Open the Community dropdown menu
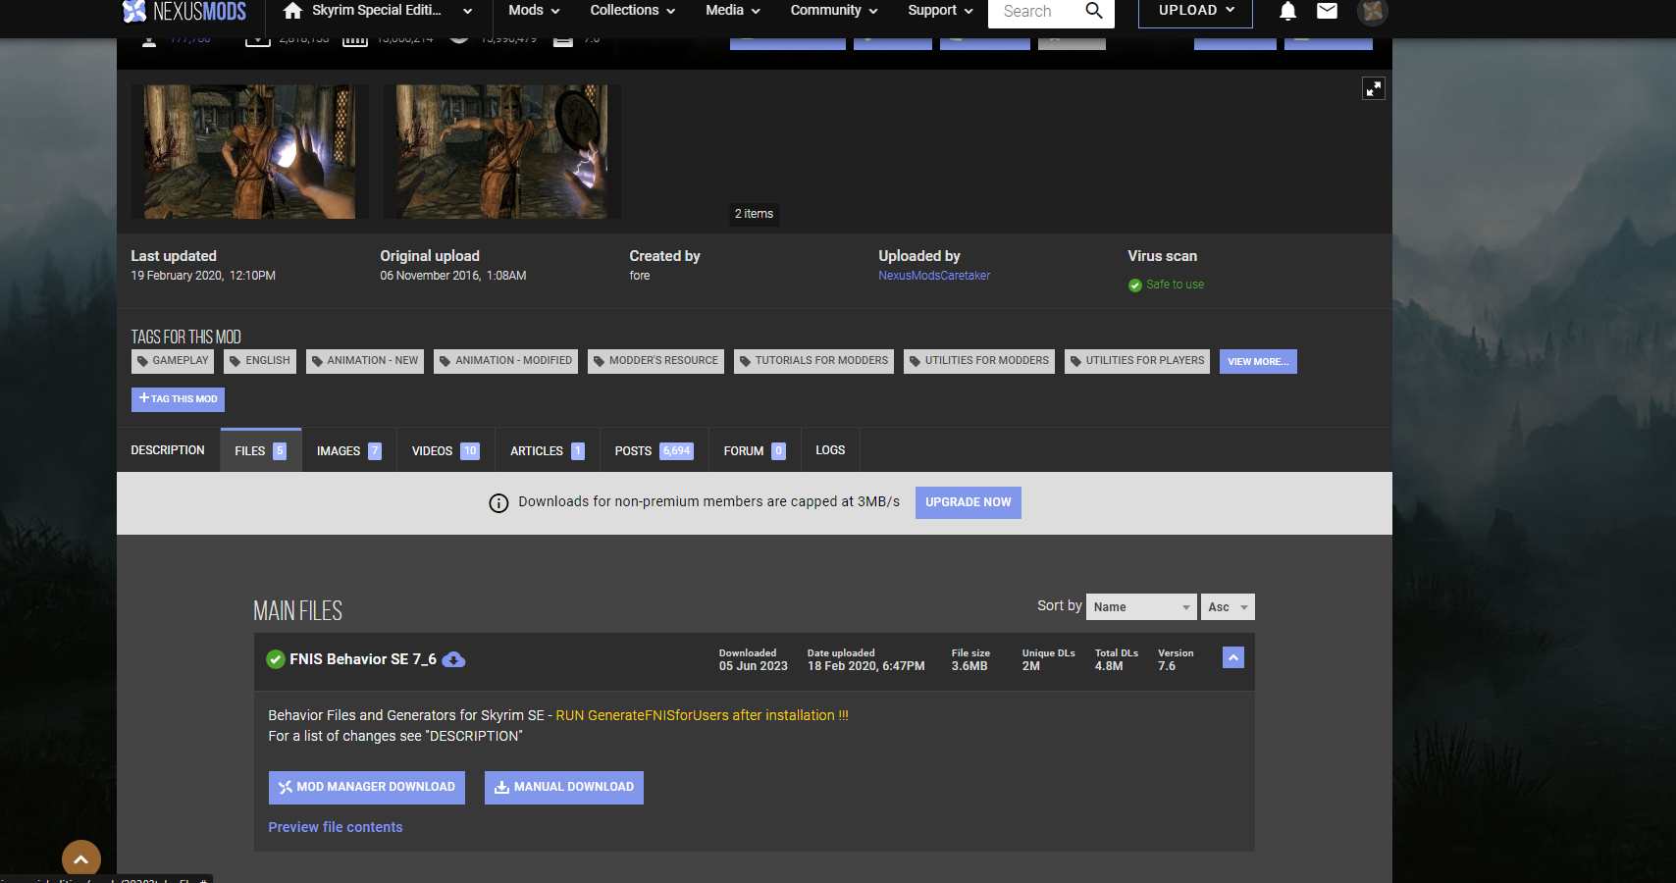Viewport: 1676px width, 883px height. pyautogui.click(x=834, y=11)
